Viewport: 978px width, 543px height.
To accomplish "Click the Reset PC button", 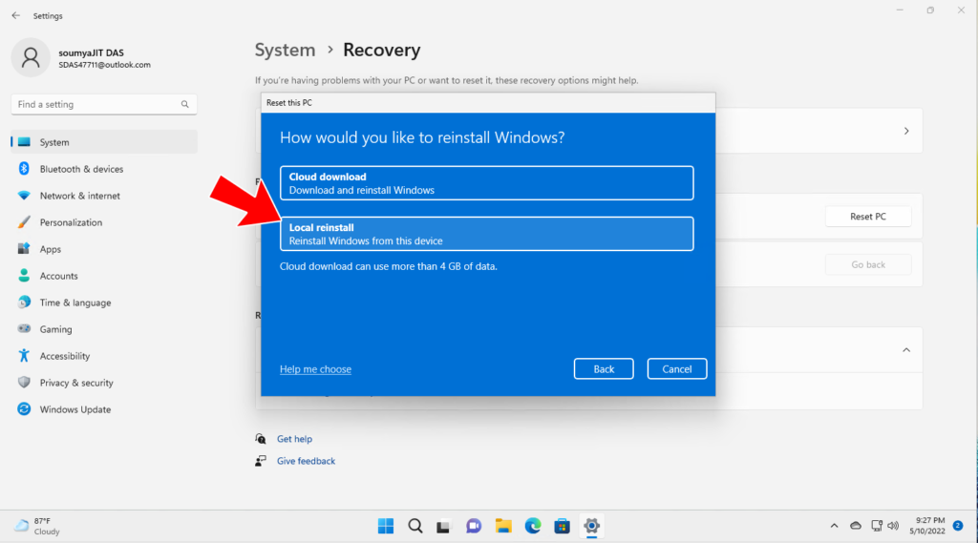I will point(867,217).
